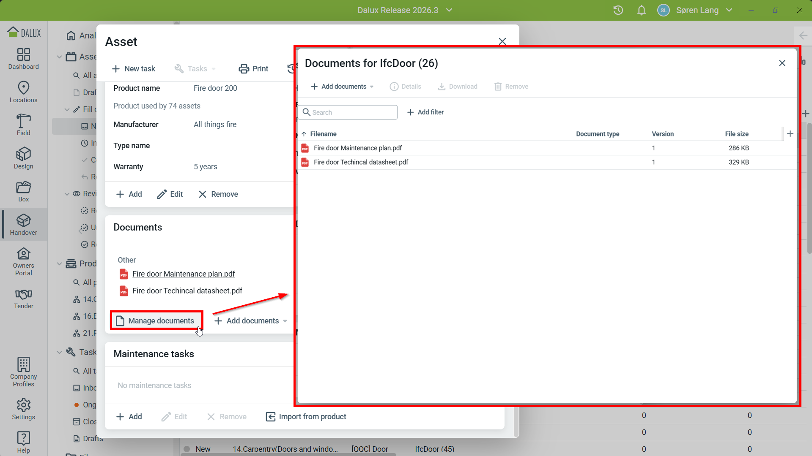Click the [QQC] Door cell in background table
This screenshot has width=812, height=456.
pos(370,449)
